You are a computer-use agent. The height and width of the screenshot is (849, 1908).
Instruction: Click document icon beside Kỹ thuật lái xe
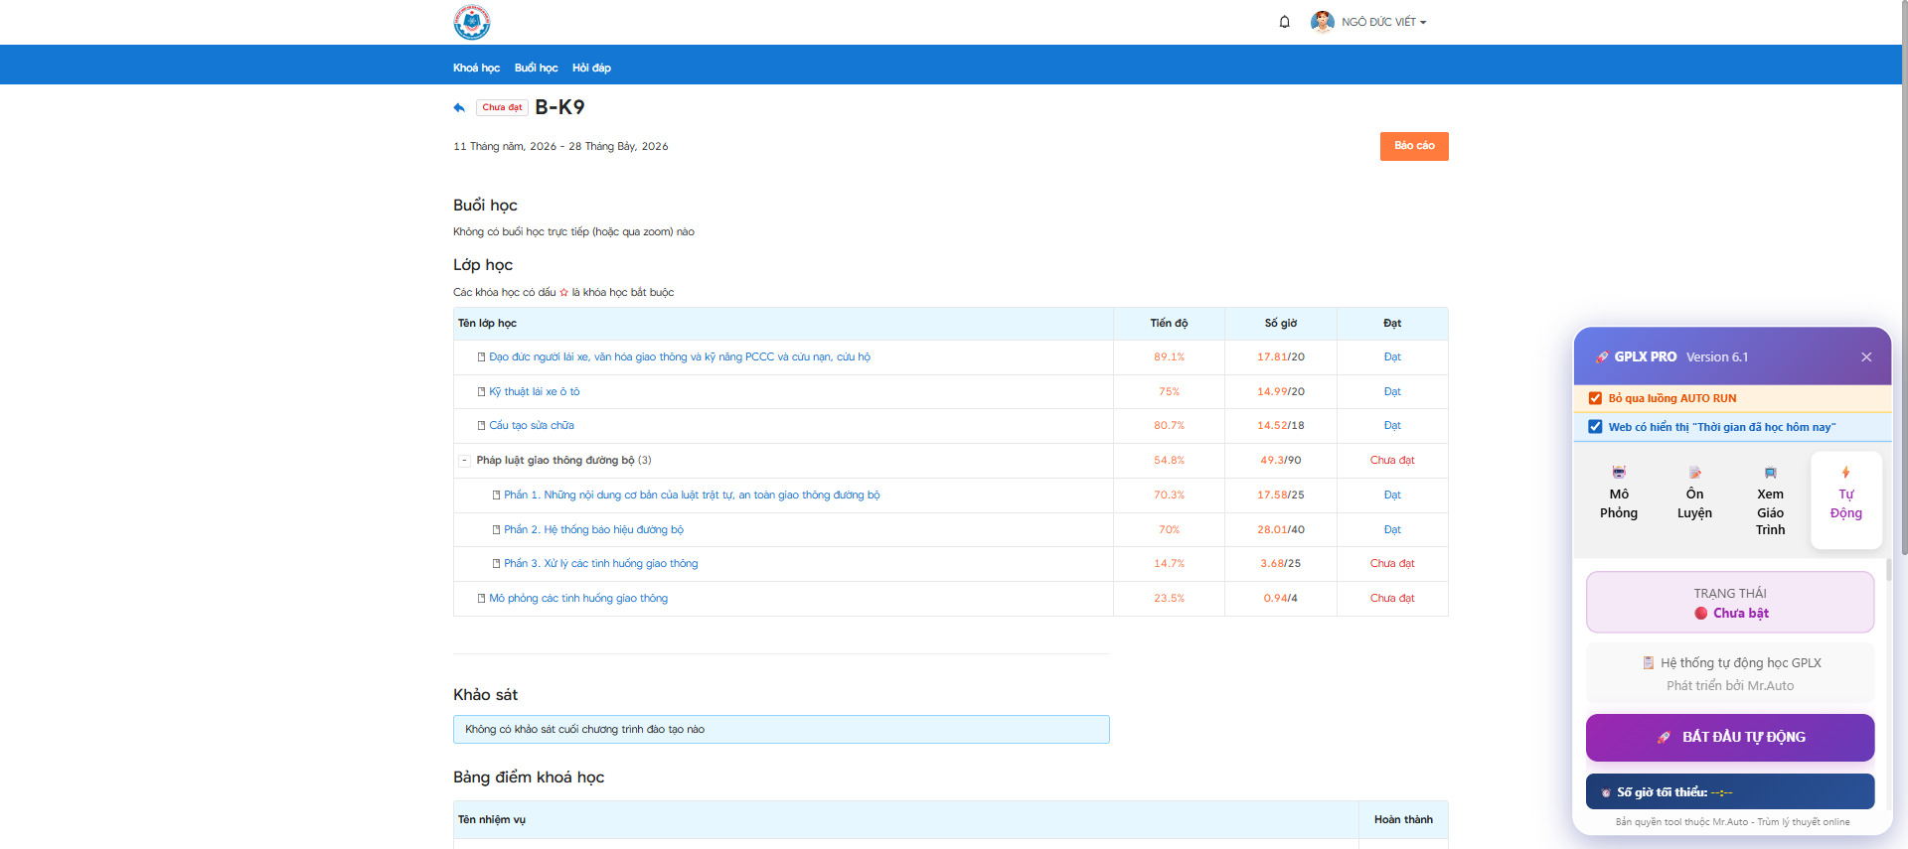[x=481, y=391]
